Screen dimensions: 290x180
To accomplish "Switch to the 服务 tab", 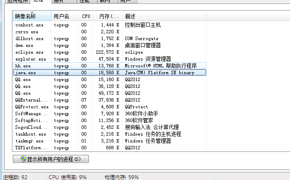I will pyautogui.click(x=64, y=1).
